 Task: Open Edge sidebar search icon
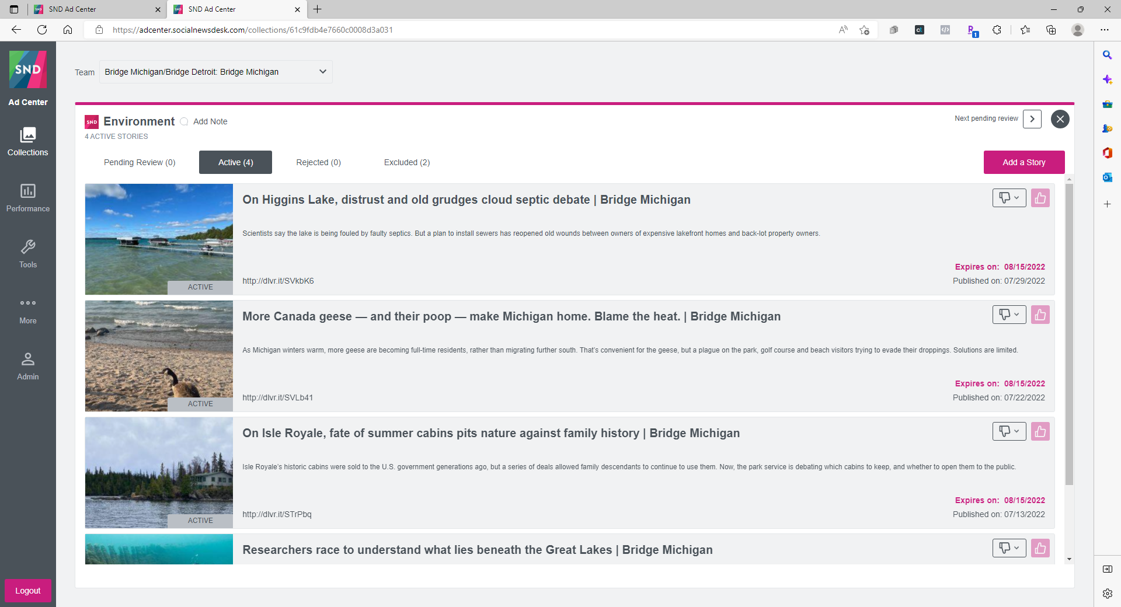[1107, 55]
